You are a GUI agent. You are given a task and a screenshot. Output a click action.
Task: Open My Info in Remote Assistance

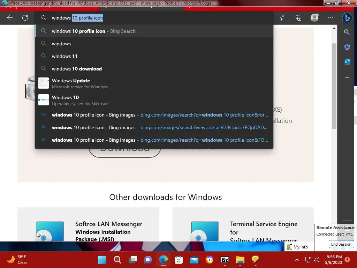pyautogui.click(x=297, y=247)
